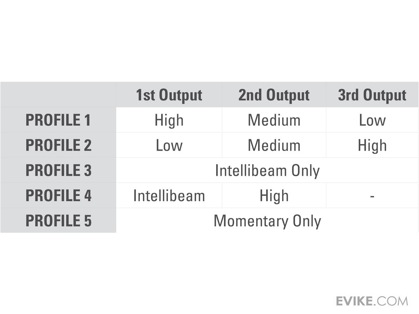Viewport: 419px width, 314px height.
Task: Click High in the Profile 4 row
Action: tap(274, 196)
